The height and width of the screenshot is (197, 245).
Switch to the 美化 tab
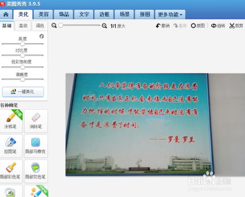[x=23, y=14]
